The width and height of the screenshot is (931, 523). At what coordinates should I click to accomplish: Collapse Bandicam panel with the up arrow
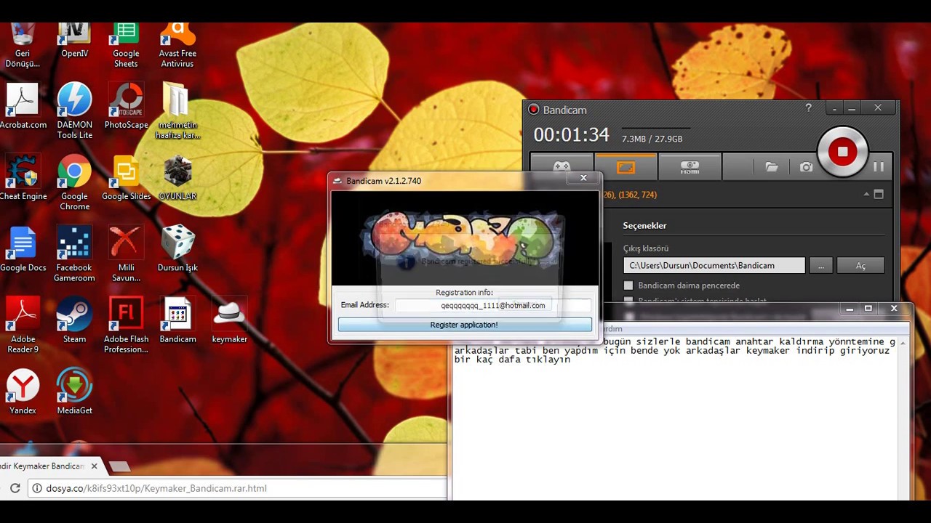pos(866,195)
